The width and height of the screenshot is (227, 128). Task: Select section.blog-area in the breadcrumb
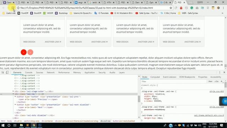tap(32, 121)
